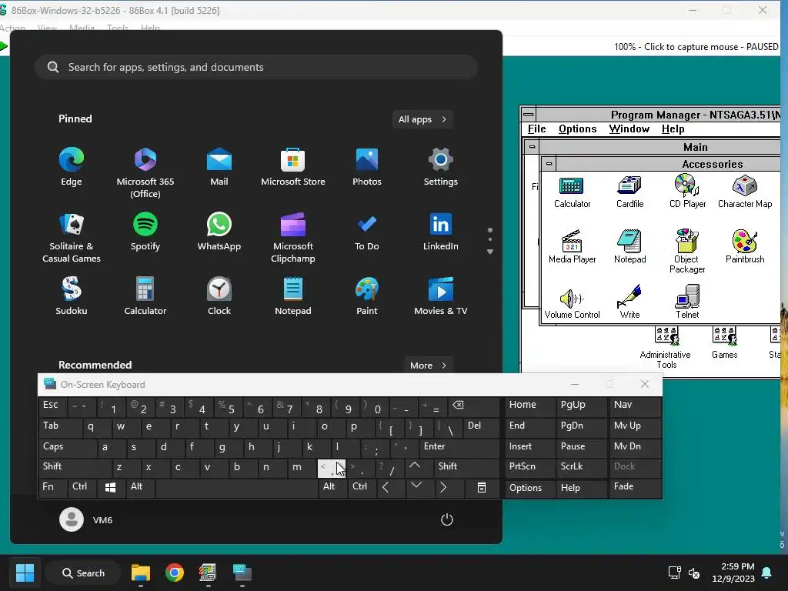The height and width of the screenshot is (591, 788).
Task: Open Help menu in Program Manager
Action: [673, 129]
